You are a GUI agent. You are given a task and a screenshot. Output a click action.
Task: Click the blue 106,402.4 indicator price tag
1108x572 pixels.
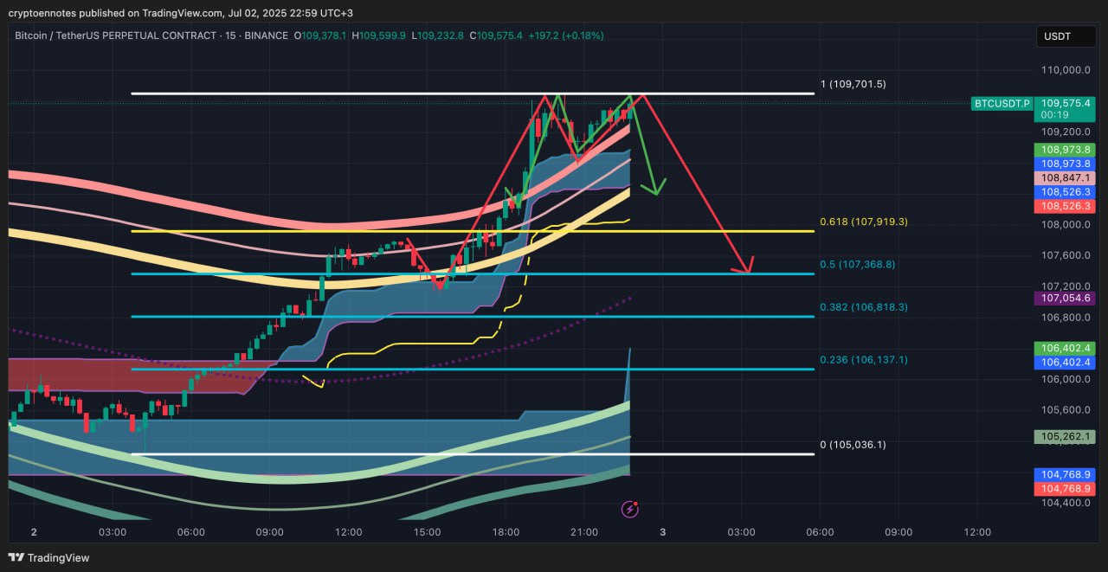click(1066, 363)
